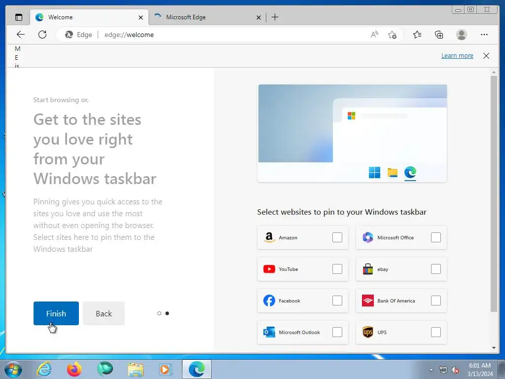Switch to the Welcome tab
Viewport: 505px width, 379px height.
coord(89,17)
